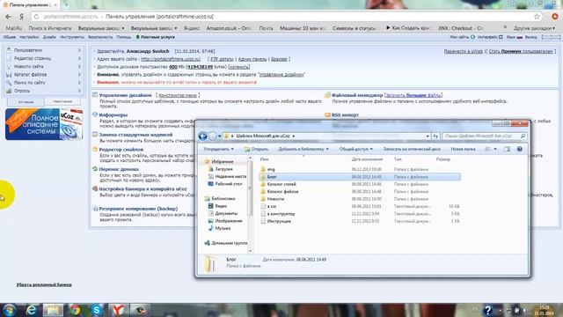The width and height of the screenshot is (563, 317).
Task: Expand the 'Новости сайта' submenu arrow
Action: 79,67
